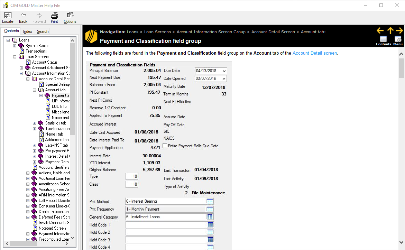Click the Loans open-book icon
Image resolution: width=405 pixels, height=250 pixels.
15,40
